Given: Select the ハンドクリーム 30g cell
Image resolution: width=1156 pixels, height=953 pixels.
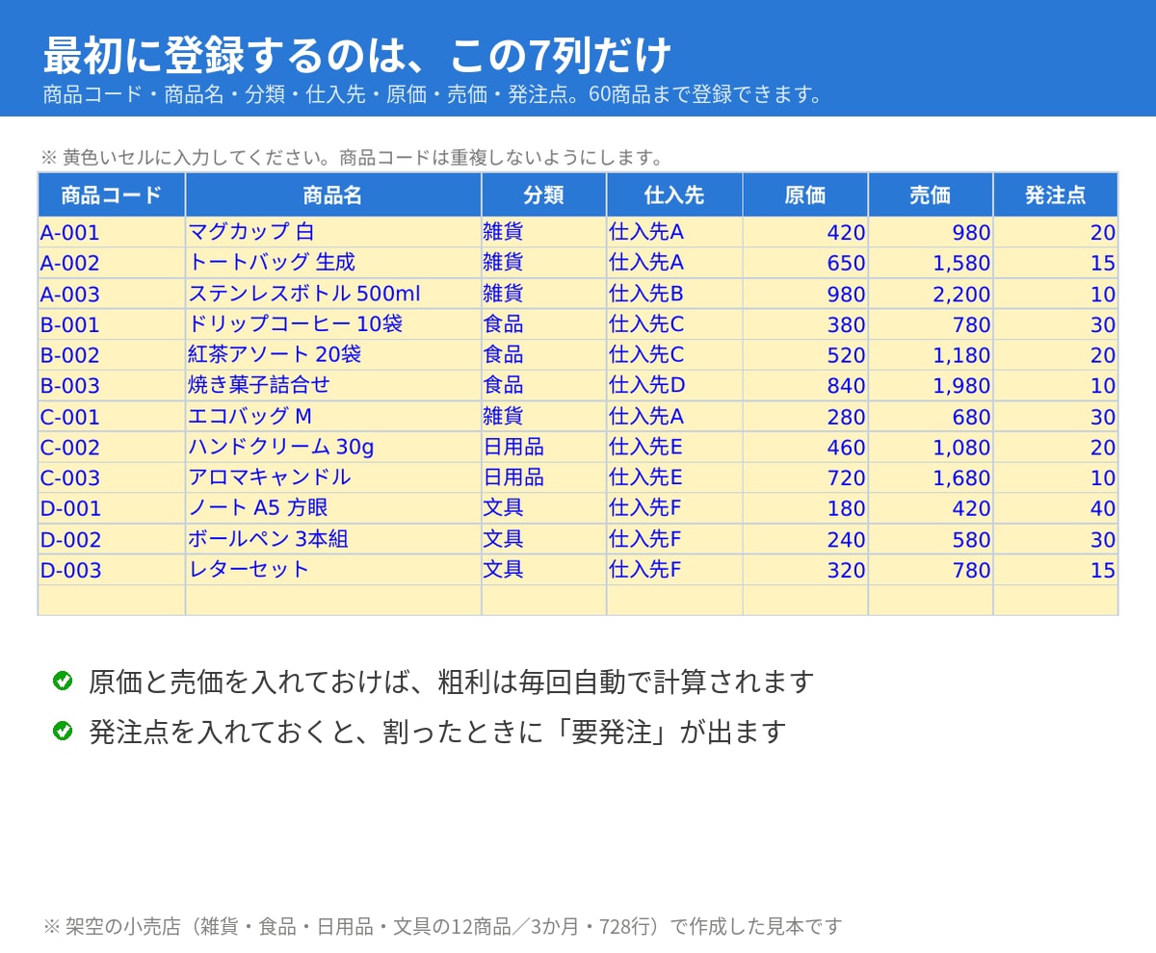Looking at the screenshot, I should (333, 448).
